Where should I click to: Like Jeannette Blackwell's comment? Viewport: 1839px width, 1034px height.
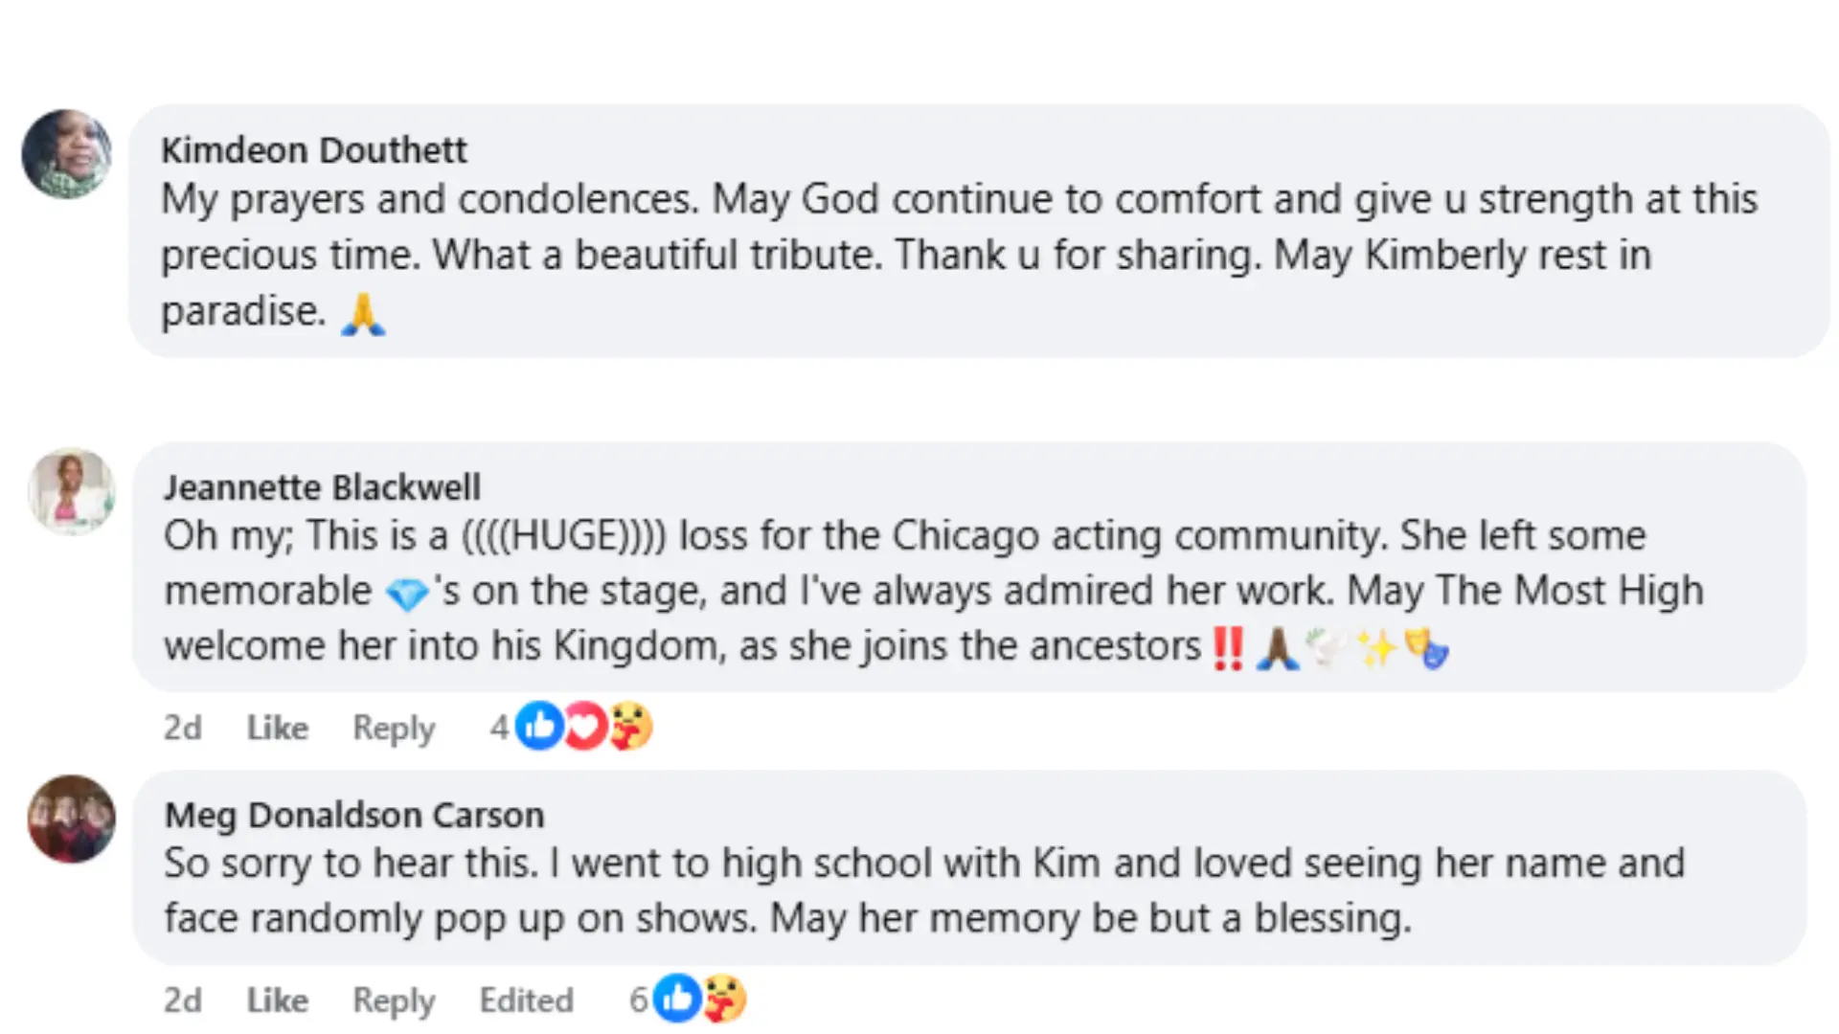(x=277, y=728)
